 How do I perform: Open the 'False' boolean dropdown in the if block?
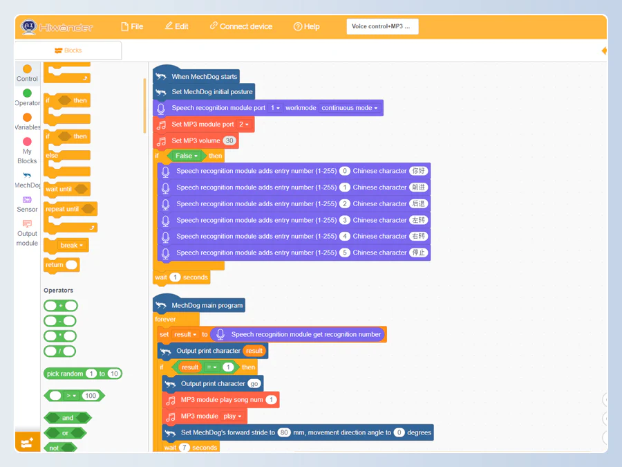(187, 156)
